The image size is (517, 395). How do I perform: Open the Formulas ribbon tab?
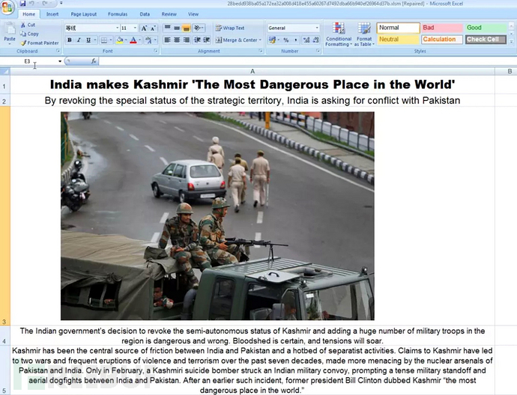[x=118, y=14]
